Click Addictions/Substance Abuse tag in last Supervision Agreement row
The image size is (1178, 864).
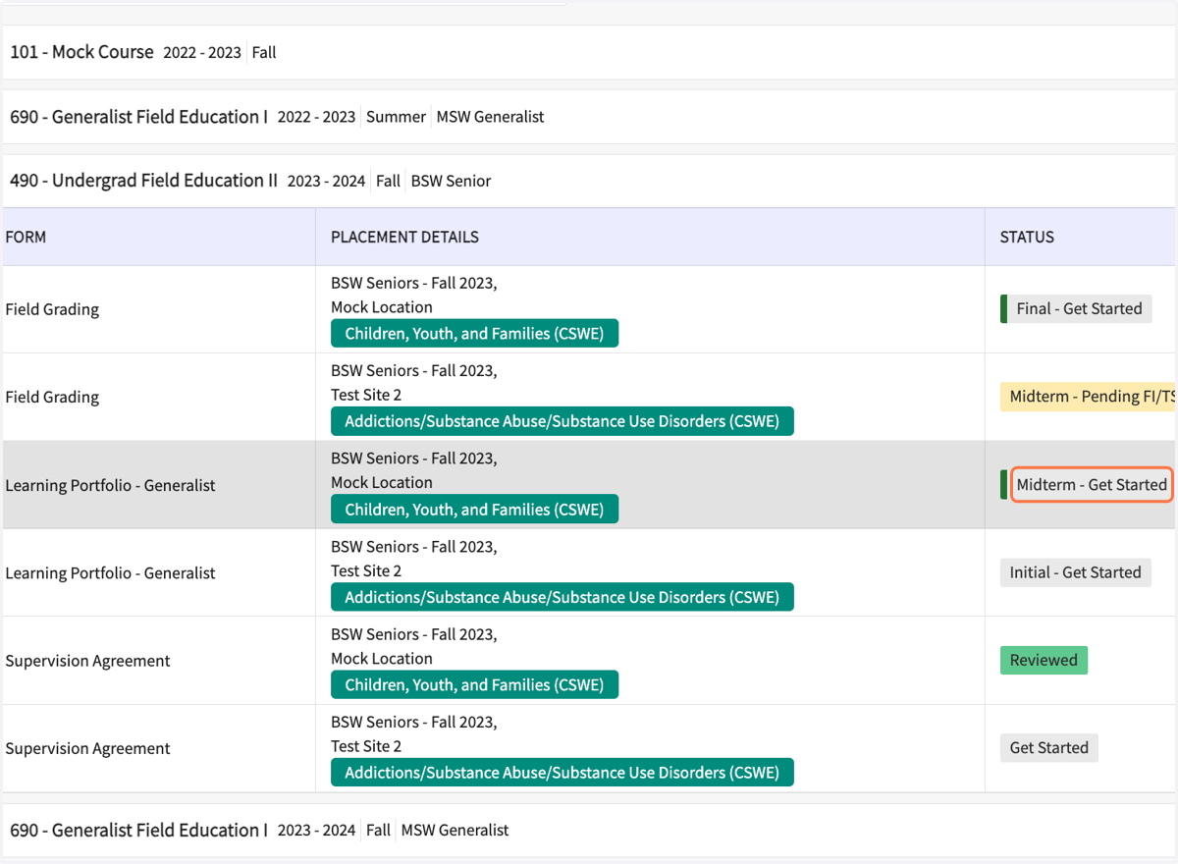(x=562, y=773)
